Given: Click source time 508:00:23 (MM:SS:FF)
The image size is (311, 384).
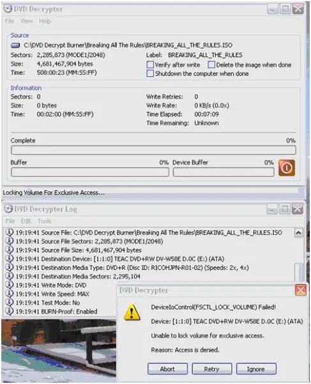Looking at the screenshot, I should tap(66, 73).
